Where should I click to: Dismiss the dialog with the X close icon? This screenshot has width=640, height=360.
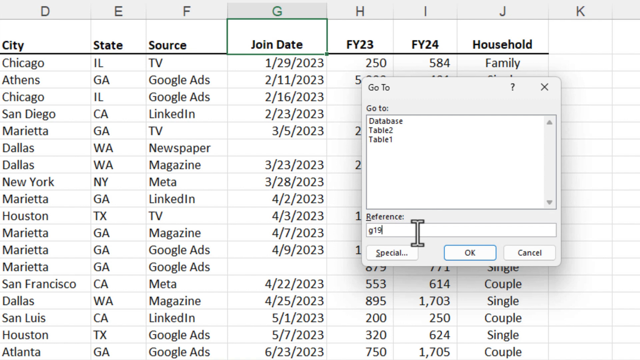(544, 87)
